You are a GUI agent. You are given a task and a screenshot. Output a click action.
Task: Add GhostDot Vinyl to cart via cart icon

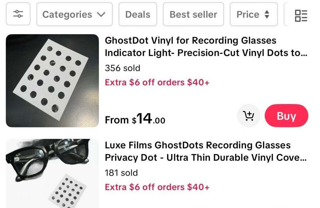(x=248, y=116)
